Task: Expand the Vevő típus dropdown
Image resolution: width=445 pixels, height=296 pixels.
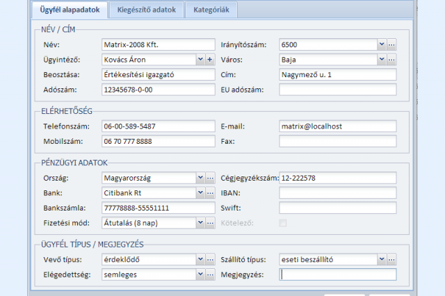Action: (x=200, y=259)
